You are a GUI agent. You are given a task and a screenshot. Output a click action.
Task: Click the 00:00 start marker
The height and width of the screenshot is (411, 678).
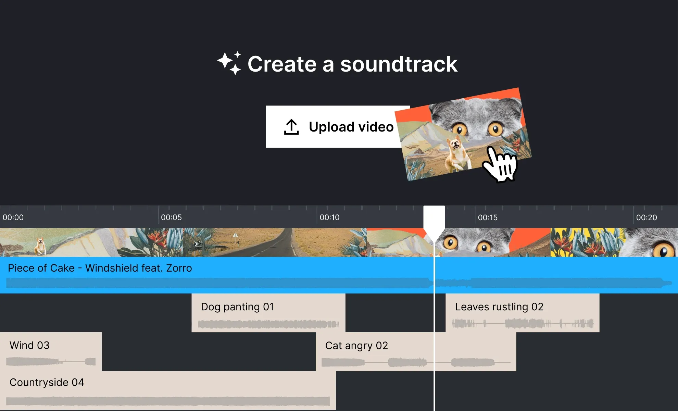[x=13, y=217]
